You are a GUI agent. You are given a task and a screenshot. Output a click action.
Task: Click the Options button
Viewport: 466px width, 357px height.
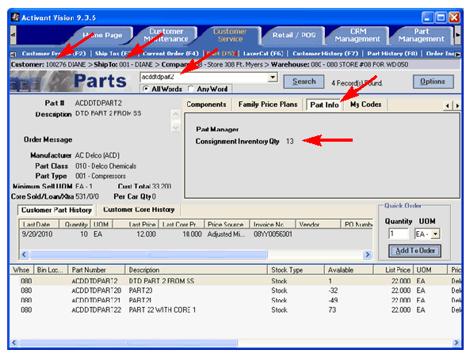(433, 82)
